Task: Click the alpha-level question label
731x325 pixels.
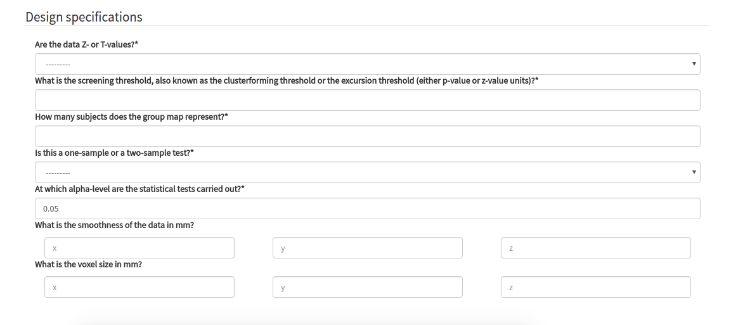Action: pyautogui.click(x=140, y=189)
